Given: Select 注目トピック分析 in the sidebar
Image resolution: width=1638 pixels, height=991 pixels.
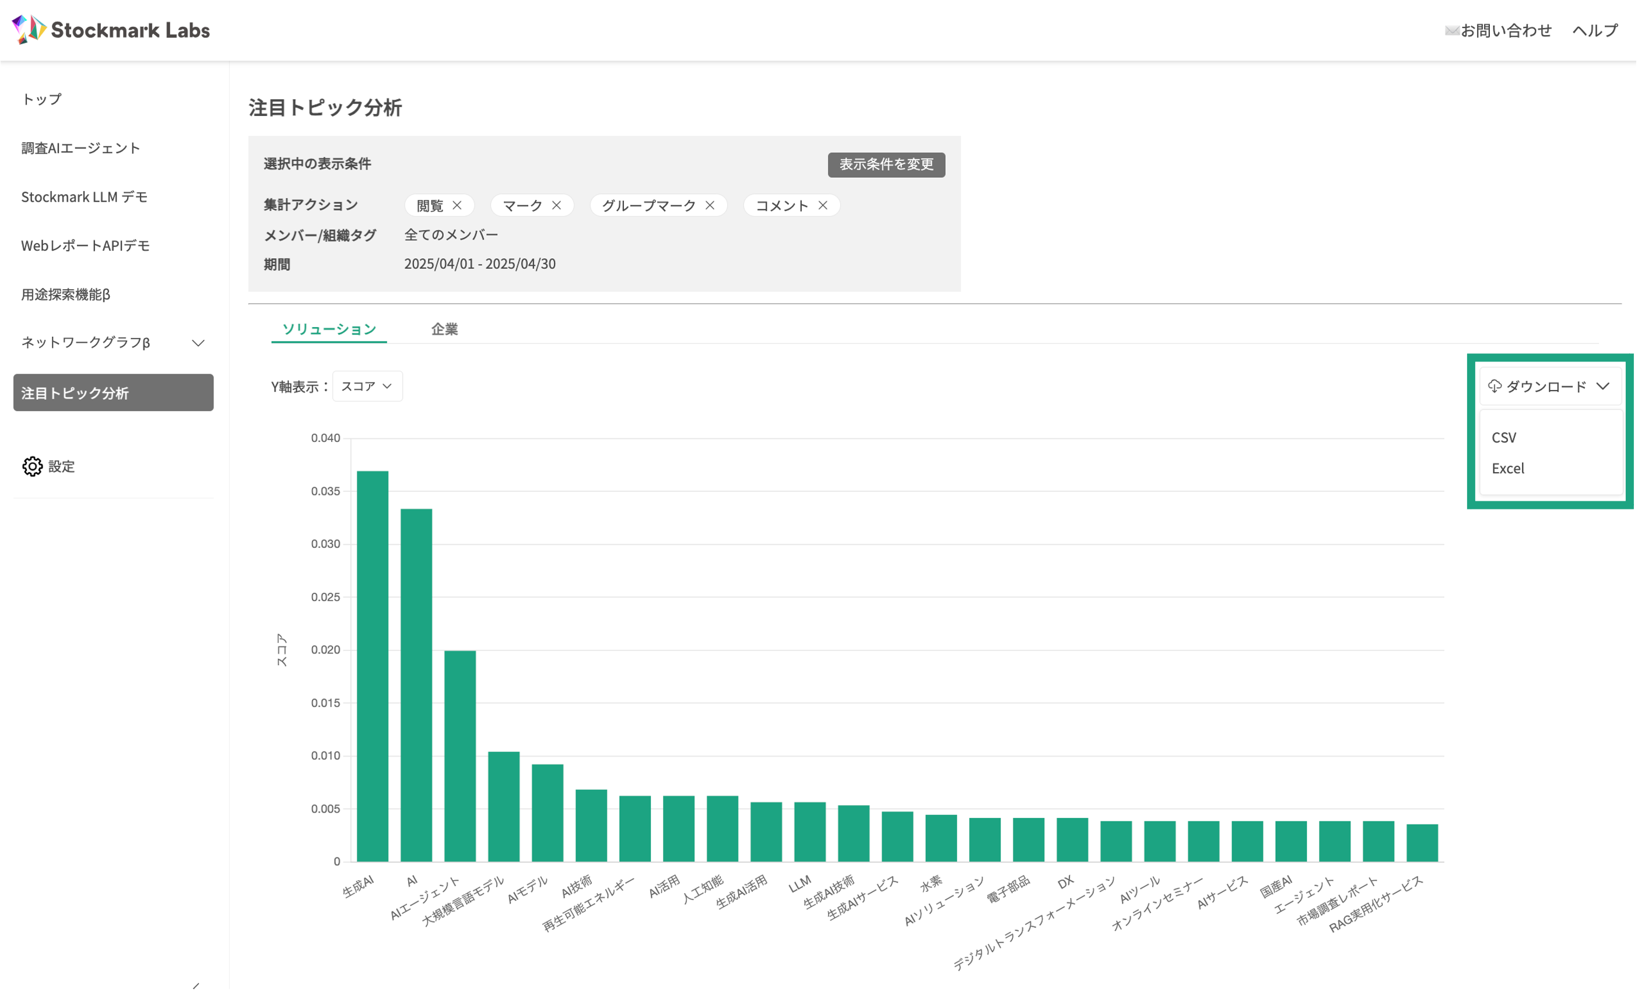Looking at the screenshot, I should click(x=114, y=393).
